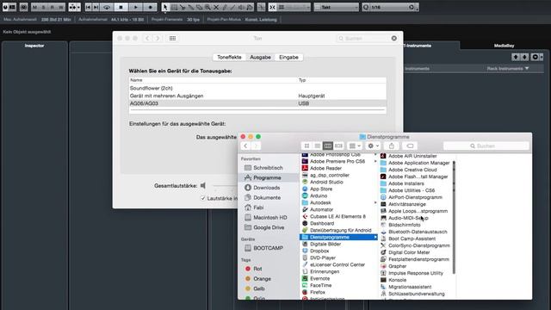Viewport: 551px width, 310px height.
Task: Select Digital Color Meter utility
Action: [x=409, y=252]
